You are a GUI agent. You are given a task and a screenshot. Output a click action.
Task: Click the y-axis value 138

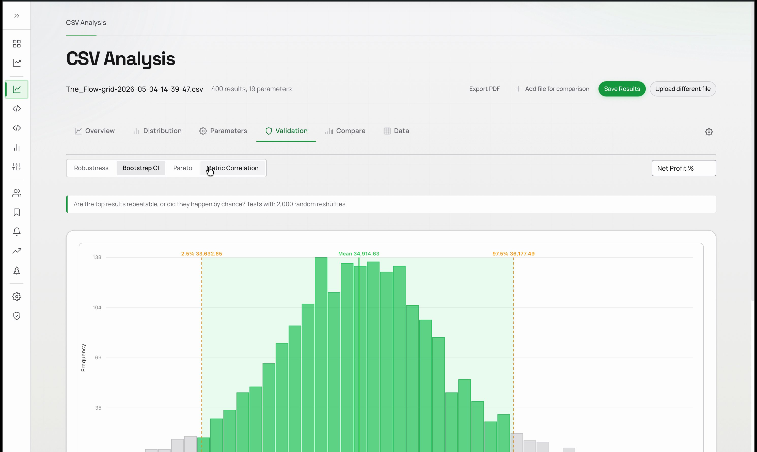pos(97,257)
